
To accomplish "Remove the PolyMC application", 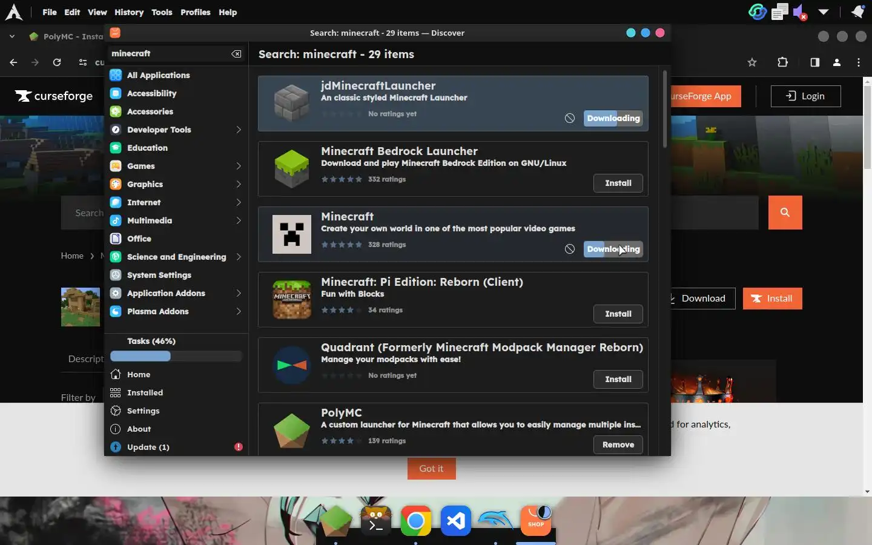I will click(x=618, y=444).
